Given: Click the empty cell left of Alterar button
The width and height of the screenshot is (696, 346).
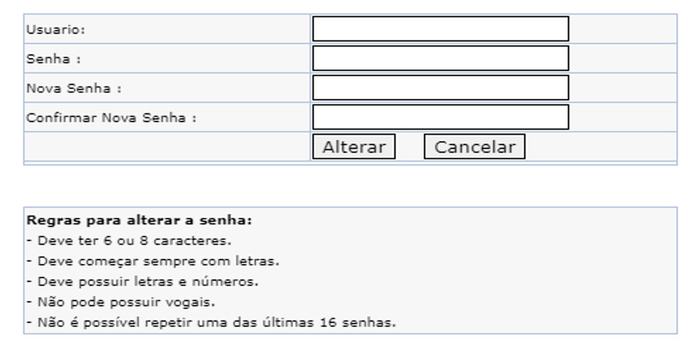Looking at the screenshot, I should (166, 147).
